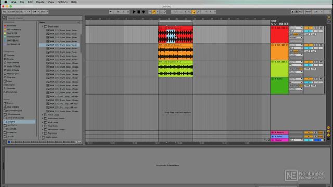Select the EFFECTS folder in Places
Screen dimensions: 333x187
(12, 125)
